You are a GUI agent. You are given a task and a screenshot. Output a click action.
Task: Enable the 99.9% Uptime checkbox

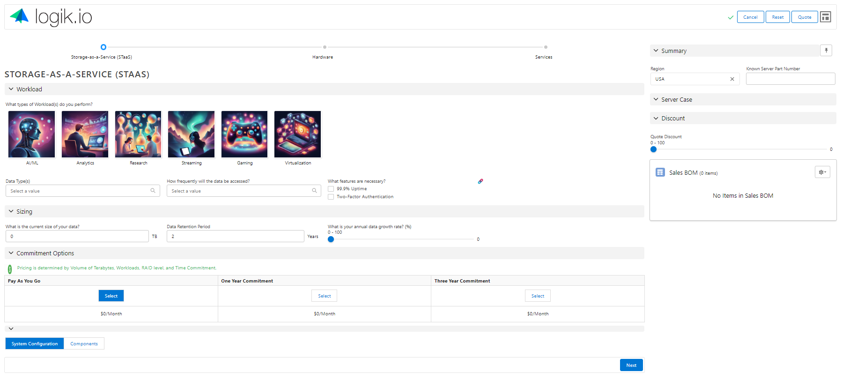click(331, 189)
